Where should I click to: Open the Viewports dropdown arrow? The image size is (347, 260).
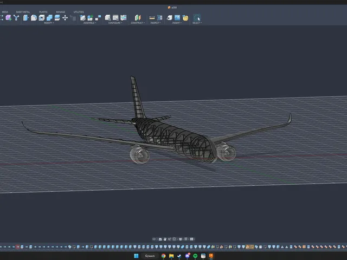click(x=194, y=239)
